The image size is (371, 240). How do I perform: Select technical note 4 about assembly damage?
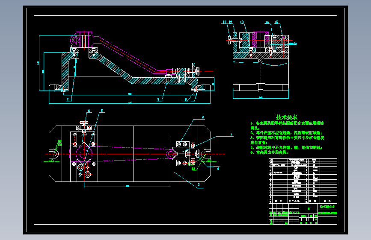tap(286, 147)
